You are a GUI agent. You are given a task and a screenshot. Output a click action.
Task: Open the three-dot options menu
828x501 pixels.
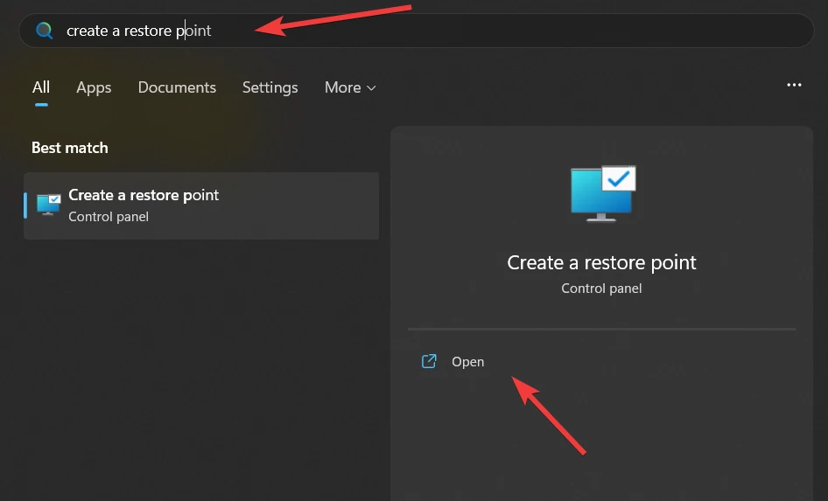794,85
